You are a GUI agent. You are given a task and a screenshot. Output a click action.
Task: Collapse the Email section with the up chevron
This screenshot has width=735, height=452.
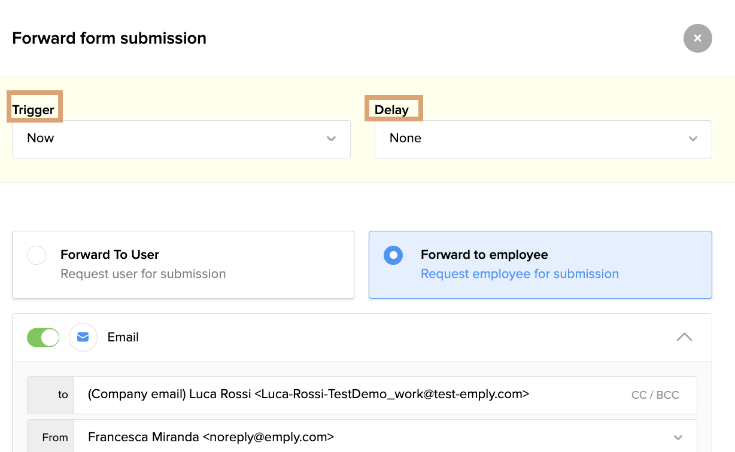[x=684, y=337]
